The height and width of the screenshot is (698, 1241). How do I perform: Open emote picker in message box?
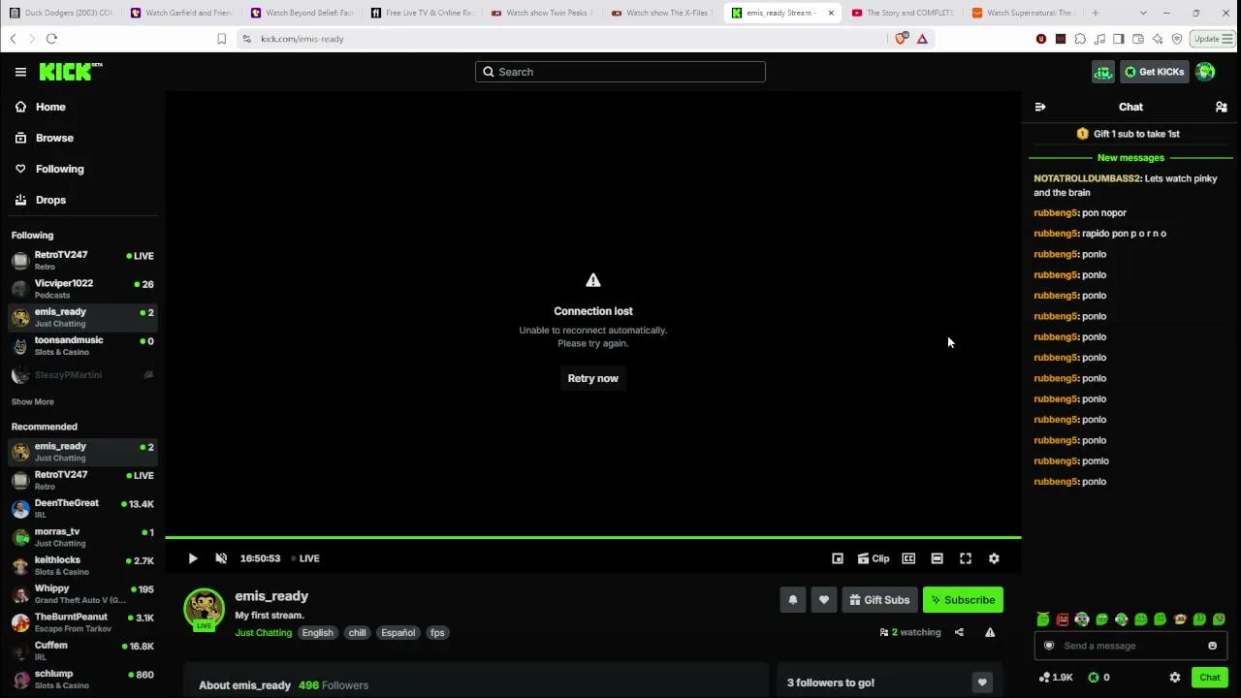[x=1212, y=646]
